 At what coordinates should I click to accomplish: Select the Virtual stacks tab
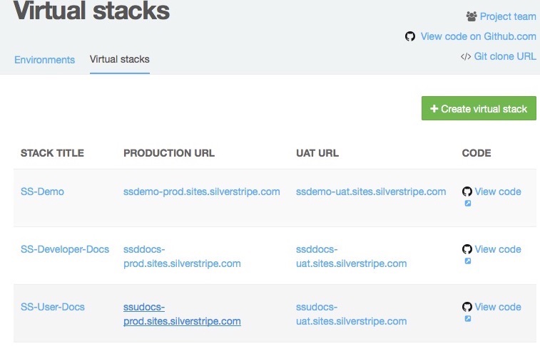(x=120, y=59)
